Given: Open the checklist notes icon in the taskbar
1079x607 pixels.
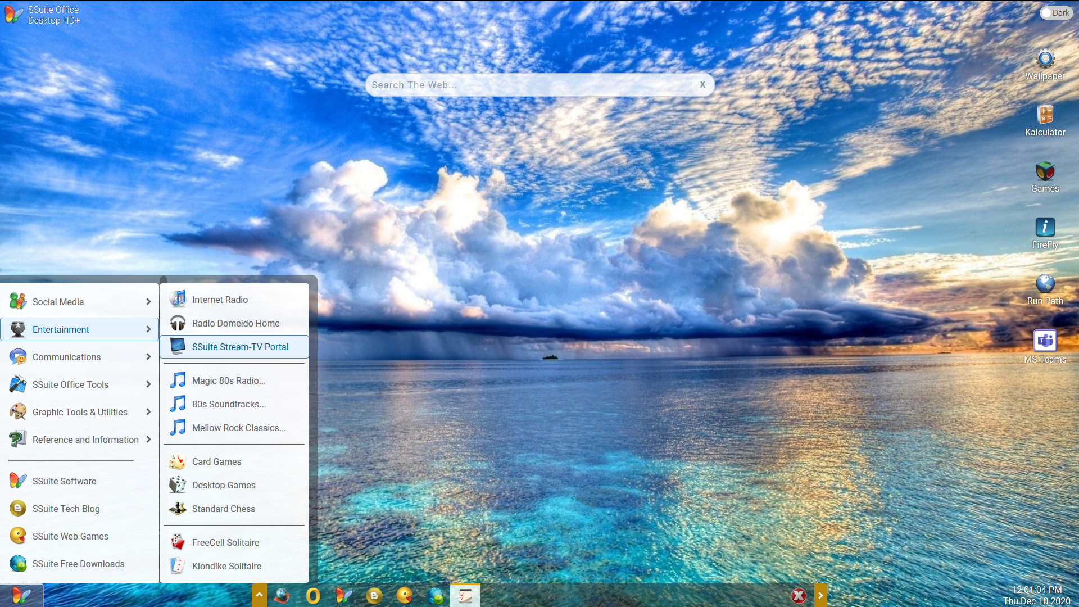Looking at the screenshot, I should (x=465, y=595).
